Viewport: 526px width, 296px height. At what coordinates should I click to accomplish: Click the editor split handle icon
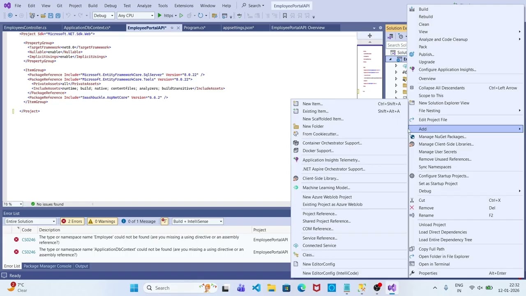coord(369,36)
